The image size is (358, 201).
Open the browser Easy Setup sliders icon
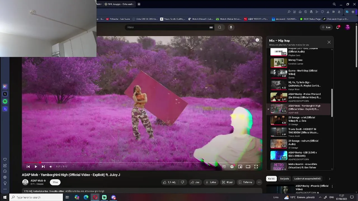333,12
